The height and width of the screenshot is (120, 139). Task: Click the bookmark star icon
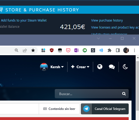pos(33,50)
